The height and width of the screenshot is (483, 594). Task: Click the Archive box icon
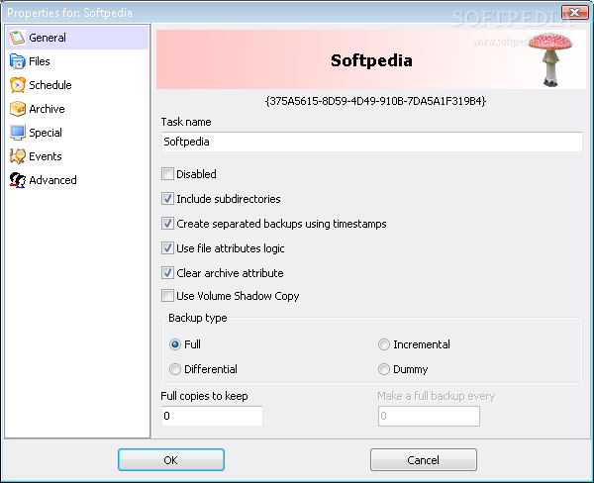[x=18, y=109]
